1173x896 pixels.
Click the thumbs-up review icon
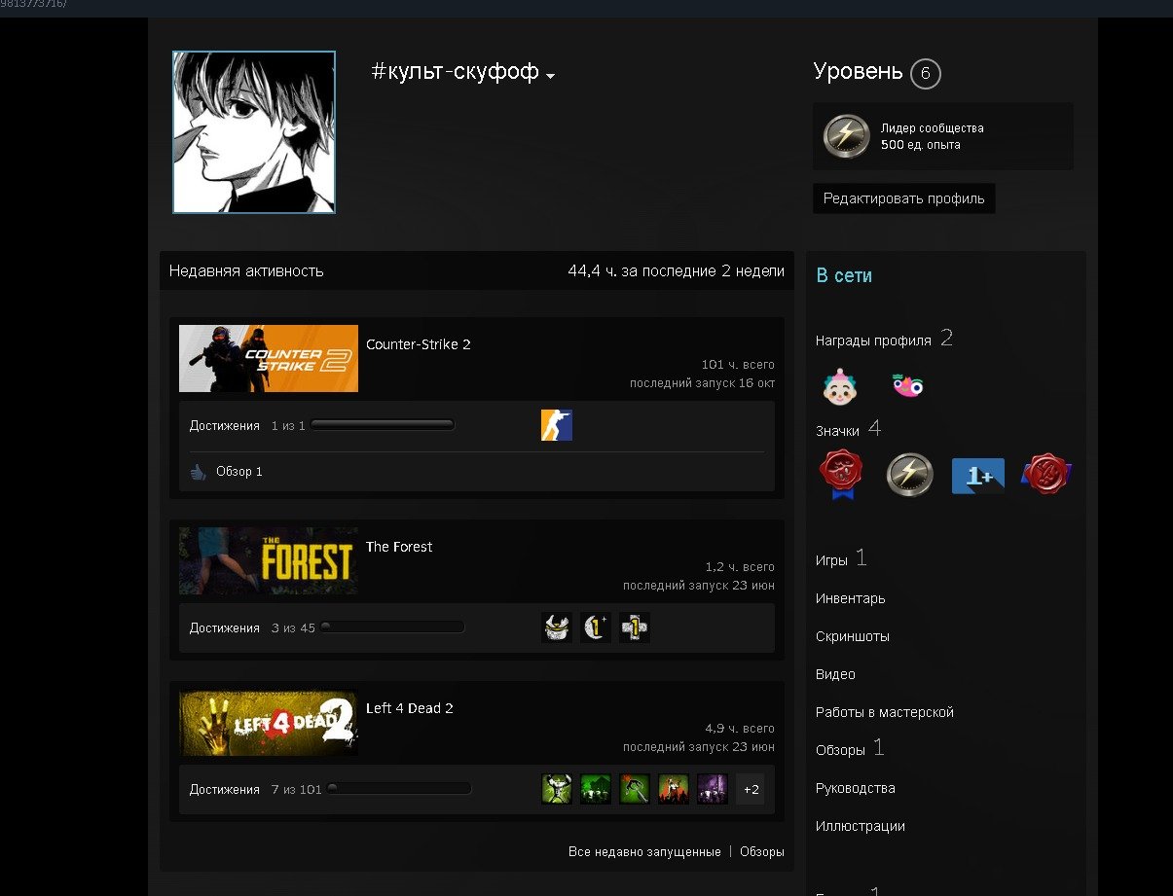[199, 472]
